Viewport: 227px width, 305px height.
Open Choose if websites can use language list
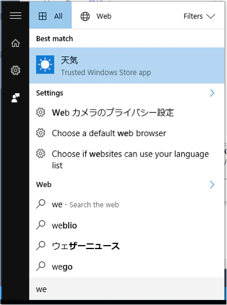[127, 159]
